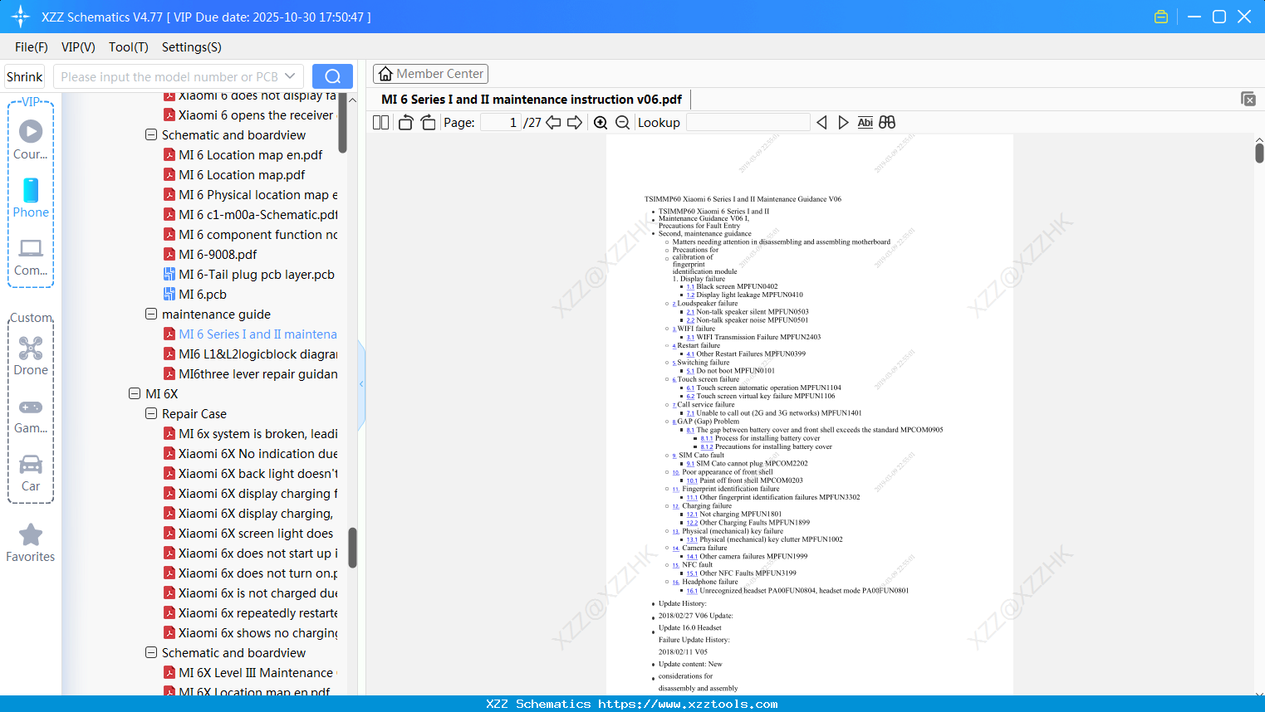
Task: Open MI 6-Tail plug pcb layer.pcb
Action: pyautogui.click(x=257, y=275)
